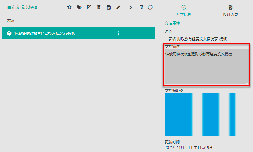Open three-dot menu for 财政教育经费投入情况表 row
Image resolution: width=253 pixels, height=152 pixels.
pos(119,33)
